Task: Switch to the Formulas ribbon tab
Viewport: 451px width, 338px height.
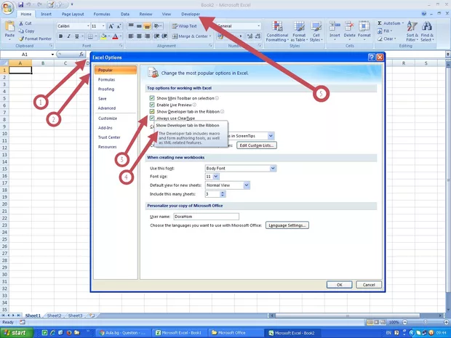Action: coord(102,14)
